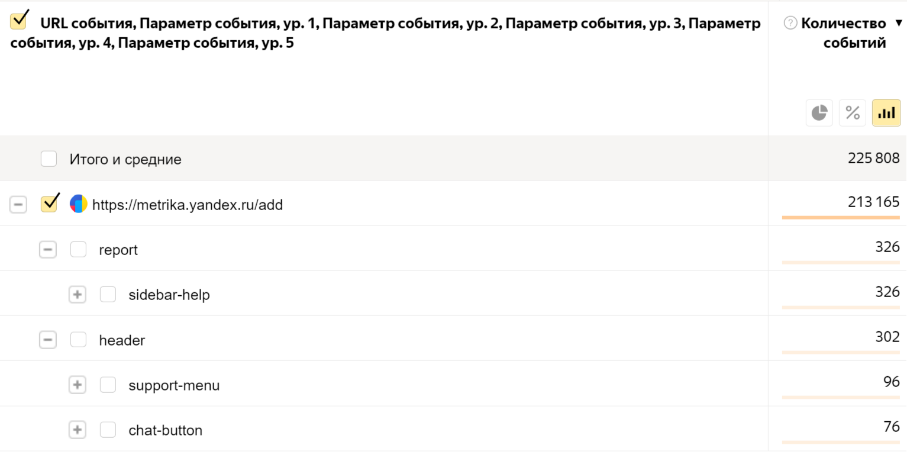Open the https://metrika.yandex.ru/add link

(188, 205)
